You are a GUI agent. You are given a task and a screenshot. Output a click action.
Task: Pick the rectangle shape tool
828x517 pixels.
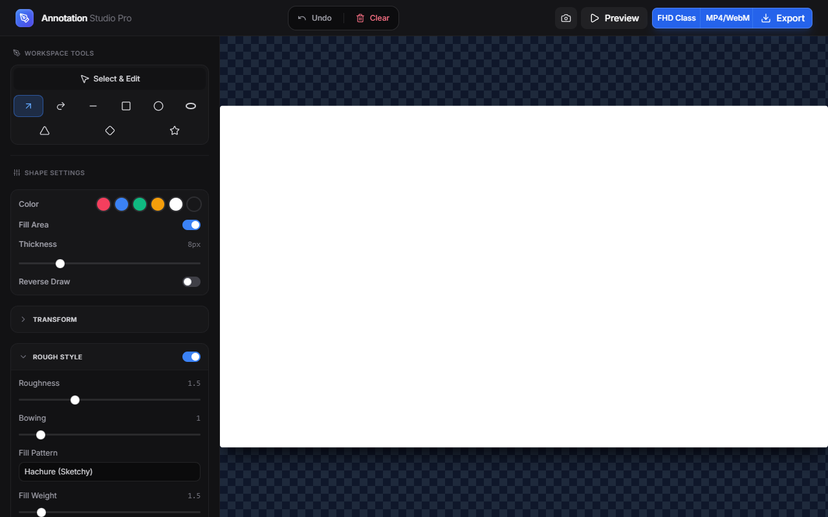126,106
